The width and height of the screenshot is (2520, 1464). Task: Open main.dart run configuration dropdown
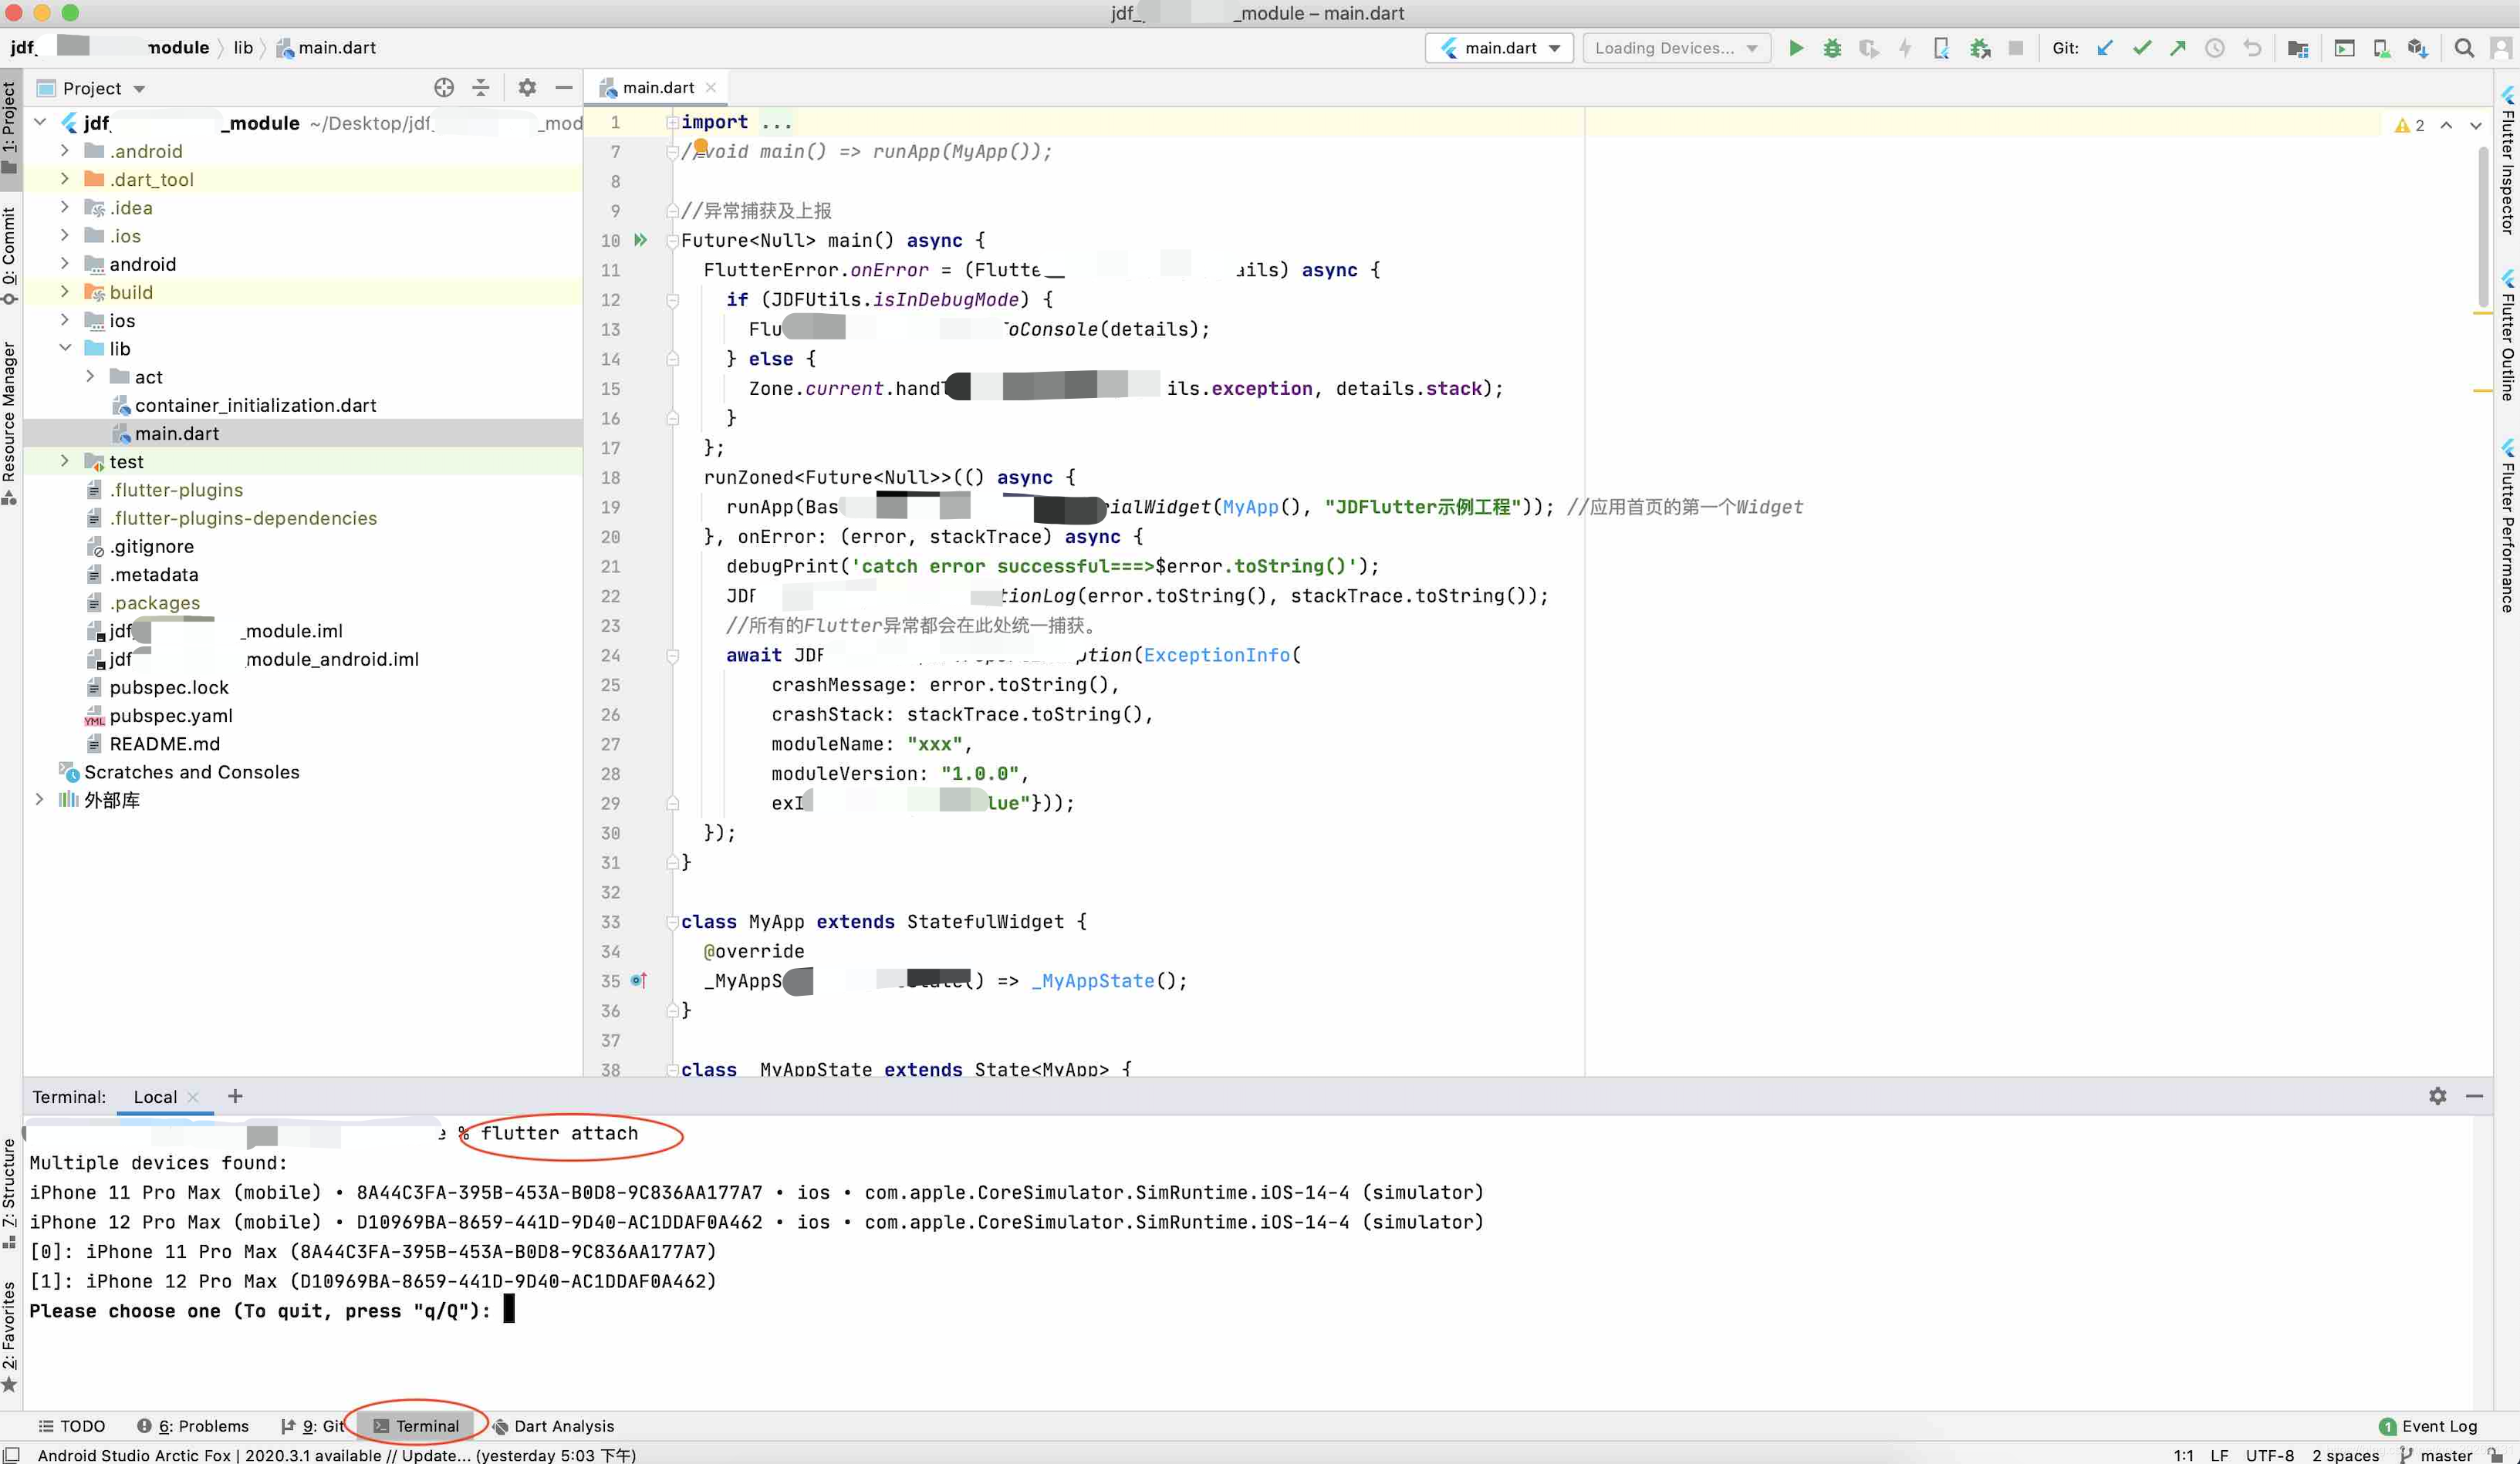pos(1499,48)
